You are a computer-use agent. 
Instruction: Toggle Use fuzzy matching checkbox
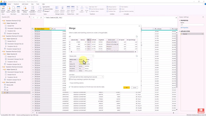coord(70,79)
